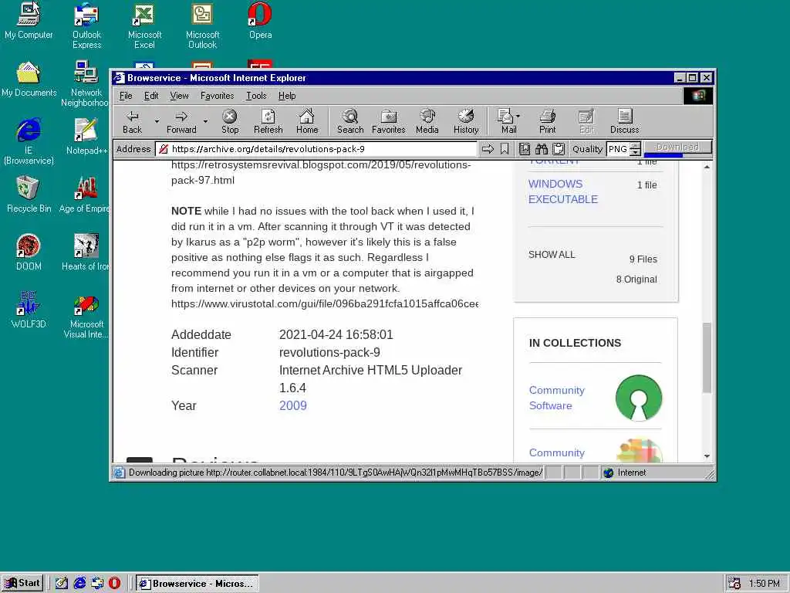Open My Computer desktop icon

[29, 21]
